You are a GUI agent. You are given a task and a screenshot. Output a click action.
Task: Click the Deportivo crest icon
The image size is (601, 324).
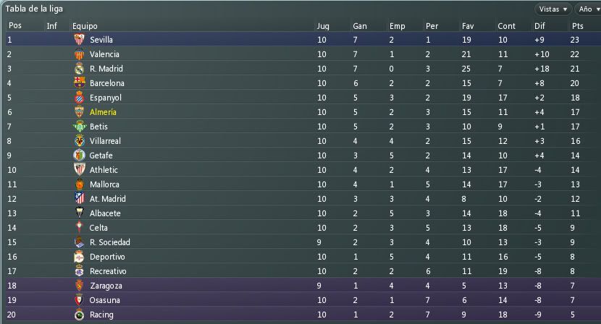(79, 257)
